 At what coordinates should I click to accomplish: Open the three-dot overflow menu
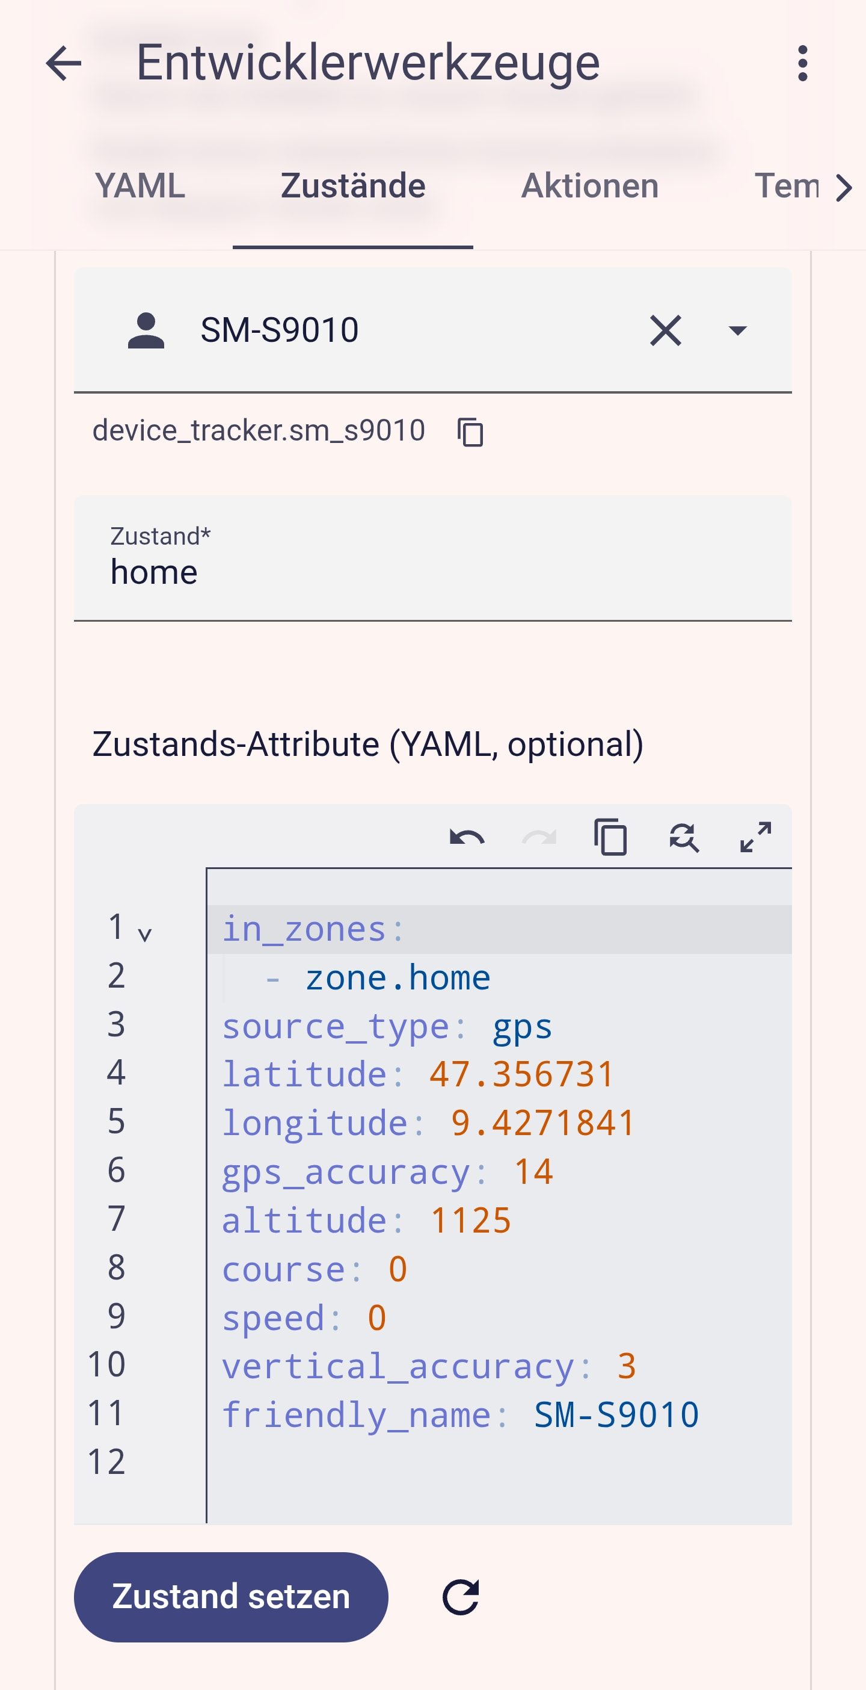pos(802,64)
